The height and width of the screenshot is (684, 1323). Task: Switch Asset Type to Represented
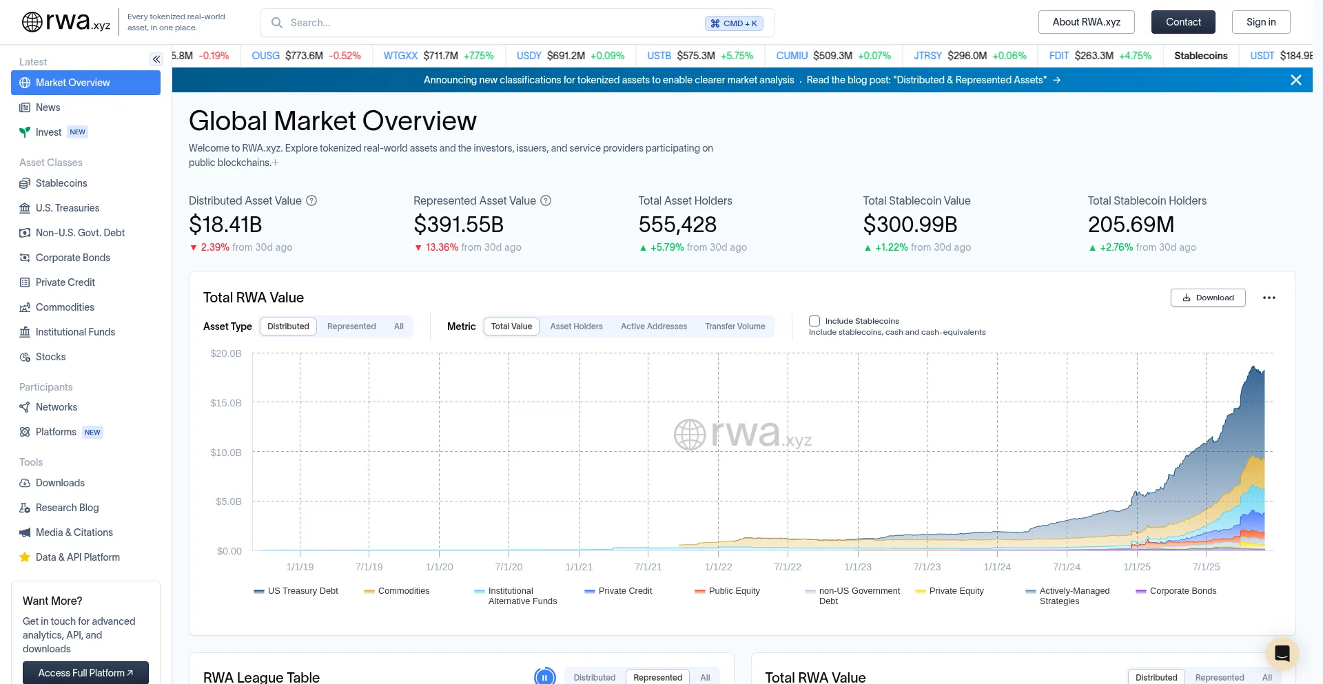[351, 327]
